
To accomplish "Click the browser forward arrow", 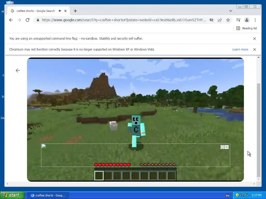I will point(19,20).
